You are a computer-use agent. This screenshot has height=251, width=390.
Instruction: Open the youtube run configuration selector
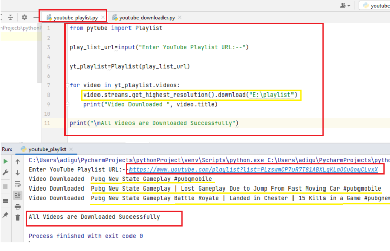(375, 5)
